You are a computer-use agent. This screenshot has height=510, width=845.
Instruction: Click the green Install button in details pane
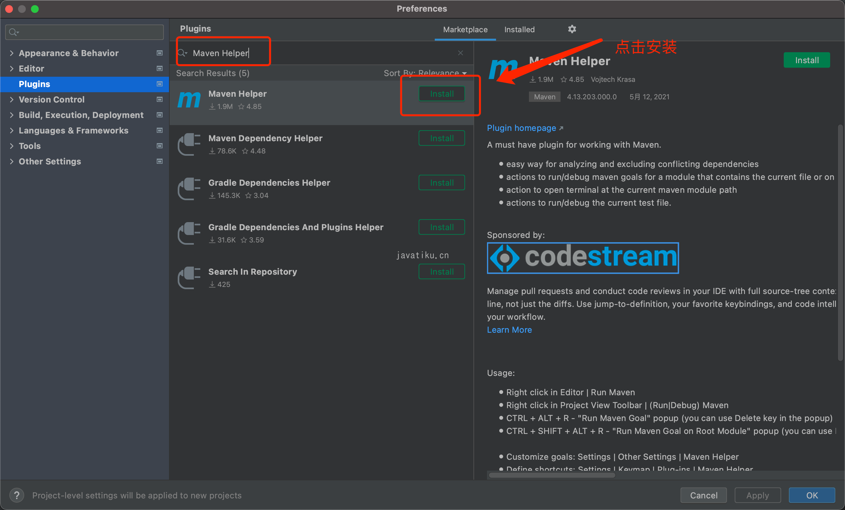[x=807, y=60]
